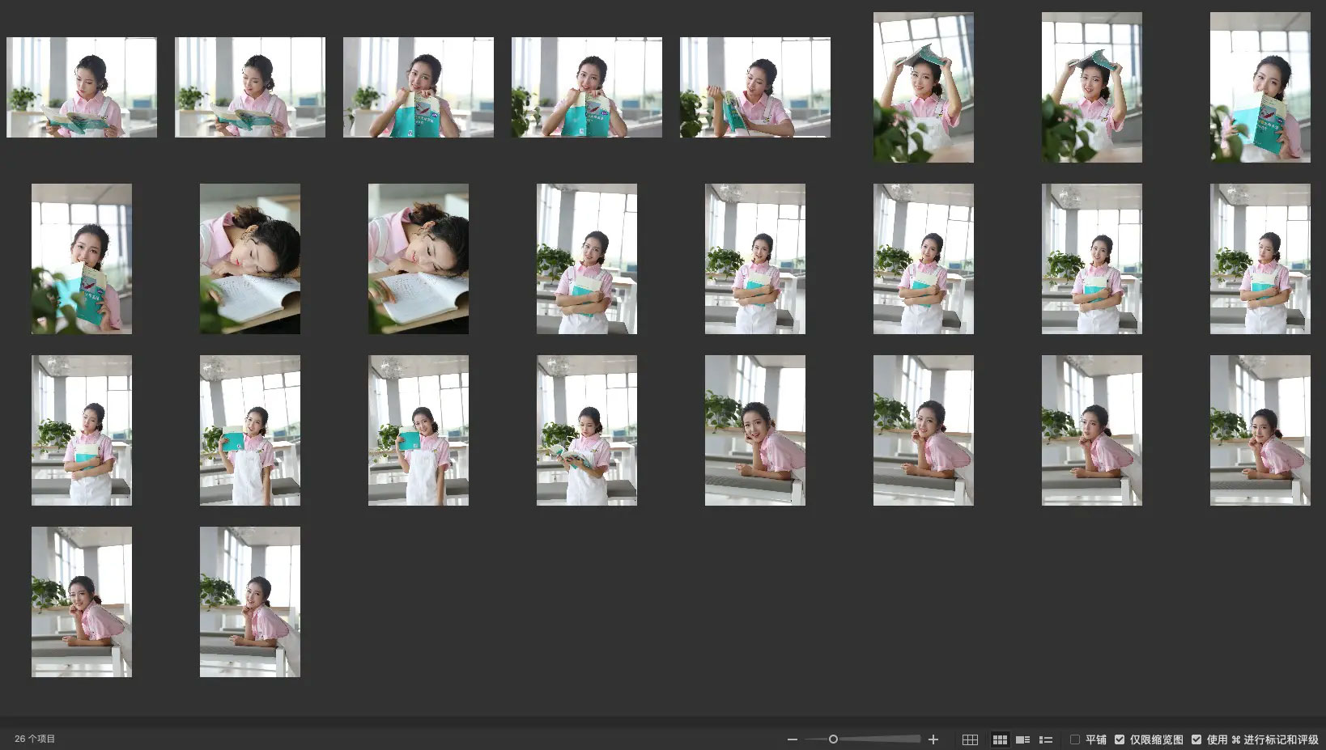Select the portrait of woman standing reading open book
The width and height of the screenshot is (1326, 750).
click(587, 430)
